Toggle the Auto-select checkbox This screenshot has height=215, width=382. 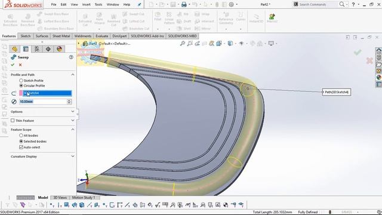[21, 147]
